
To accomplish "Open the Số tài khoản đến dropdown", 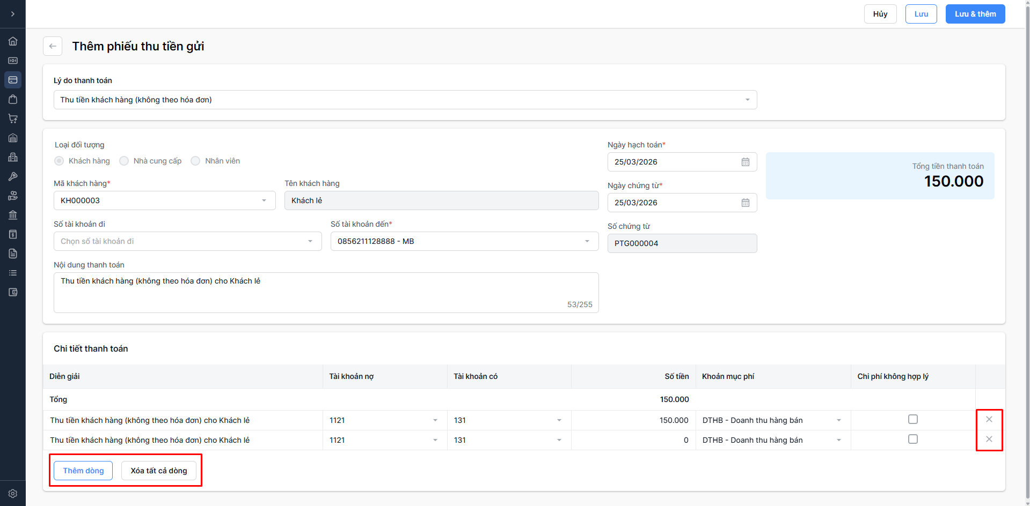I will click(x=587, y=241).
